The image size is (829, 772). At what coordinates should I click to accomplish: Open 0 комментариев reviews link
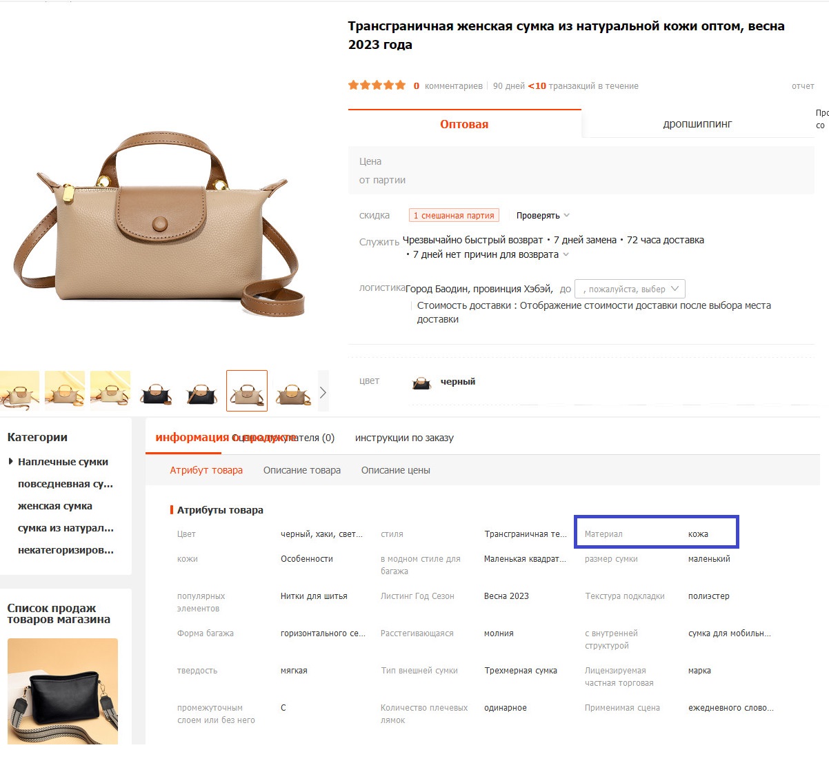[x=448, y=86]
